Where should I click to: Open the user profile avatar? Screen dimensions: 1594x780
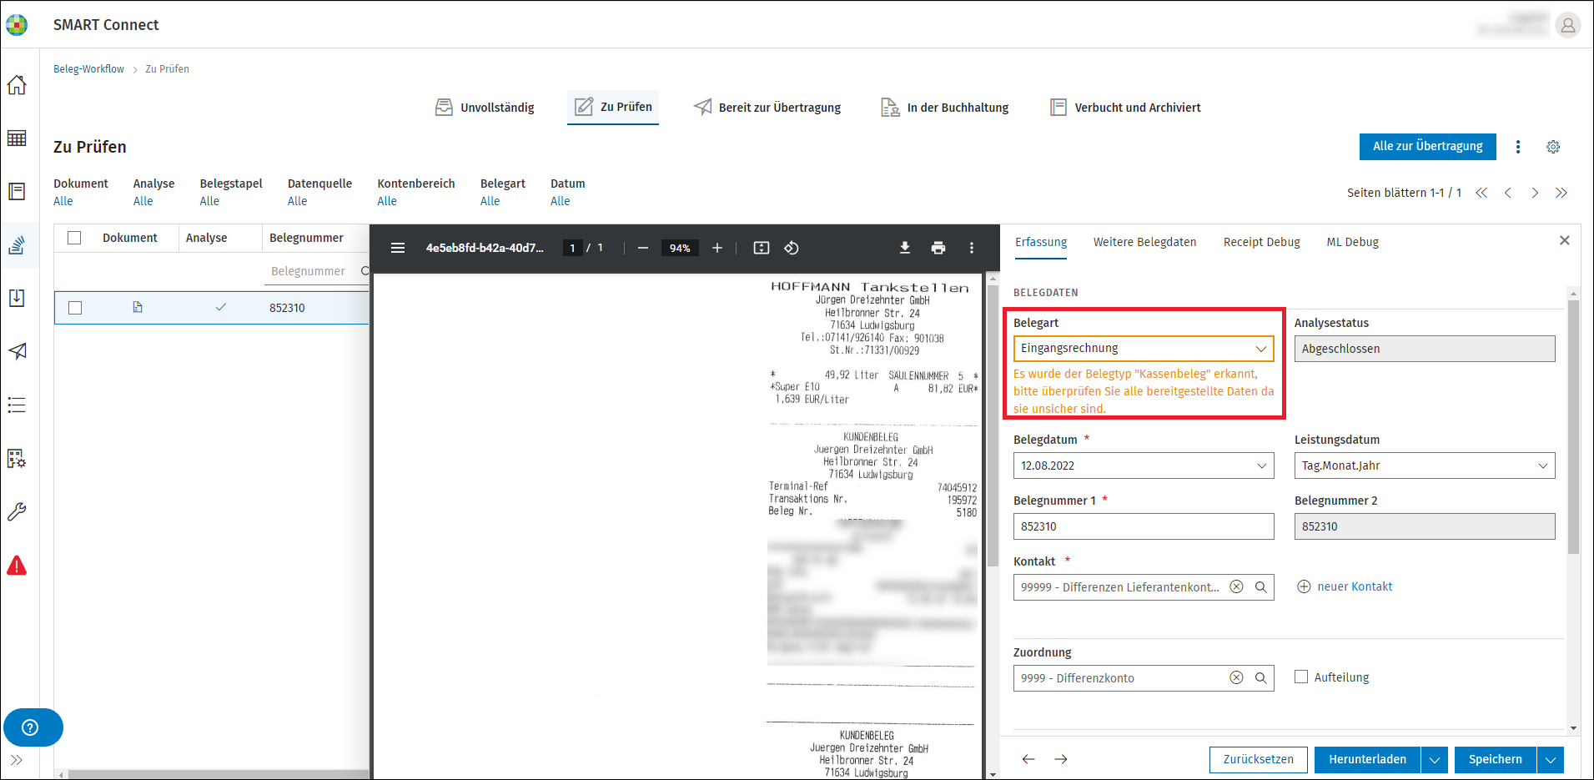coord(1568,25)
